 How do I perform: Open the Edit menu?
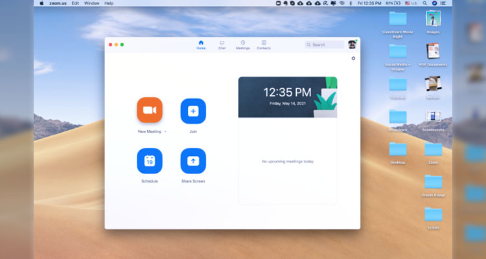(x=75, y=3)
